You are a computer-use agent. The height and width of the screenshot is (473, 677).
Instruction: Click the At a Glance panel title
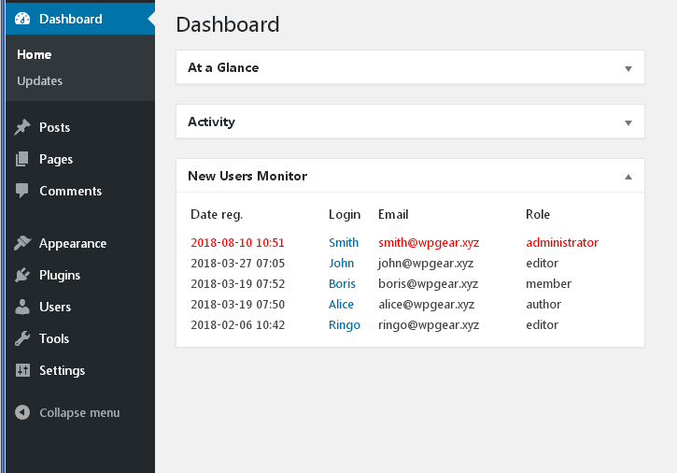point(223,67)
